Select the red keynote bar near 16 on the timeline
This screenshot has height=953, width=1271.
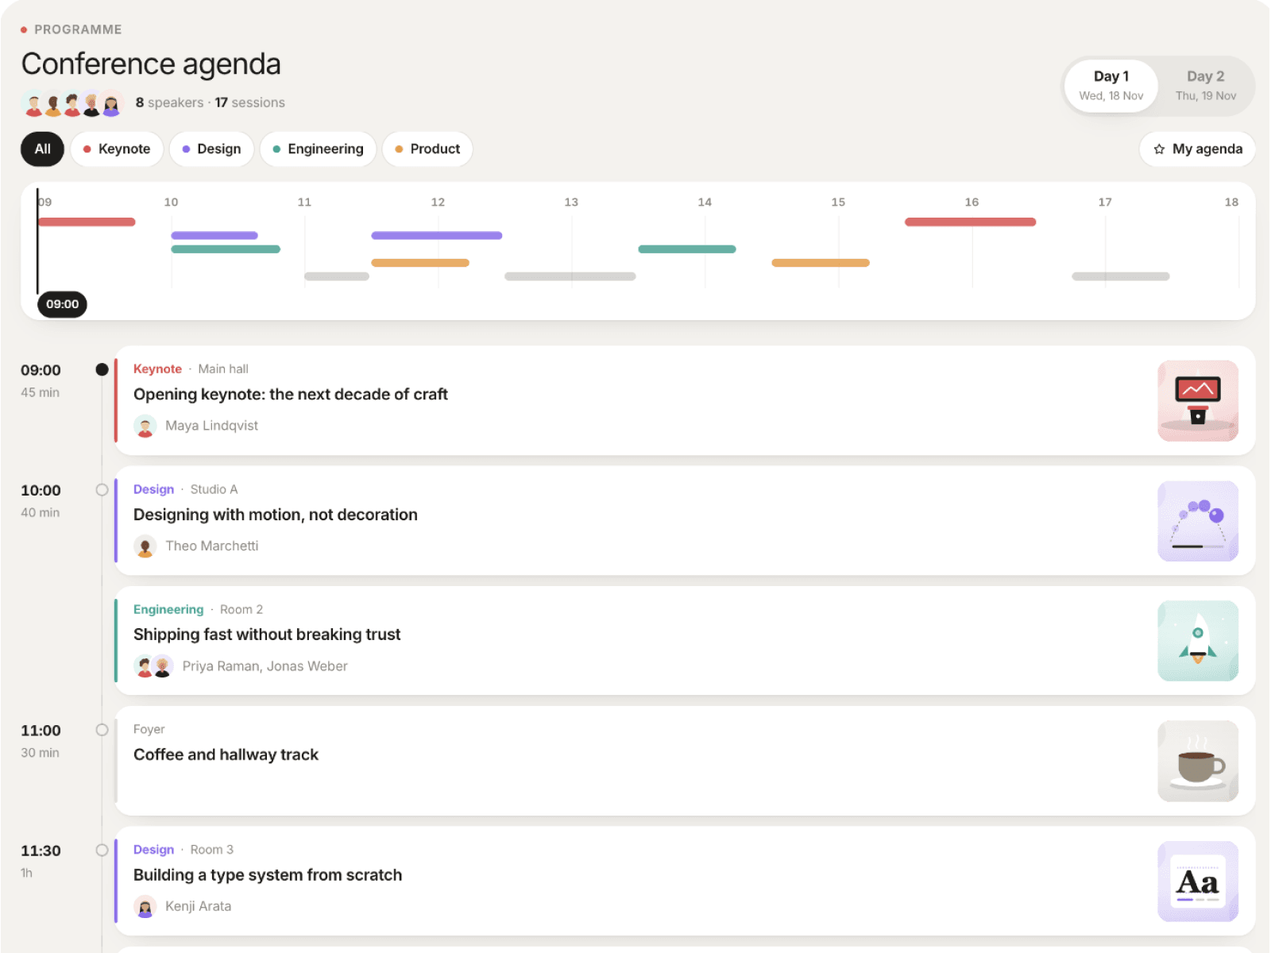pyautogui.click(x=970, y=222)
